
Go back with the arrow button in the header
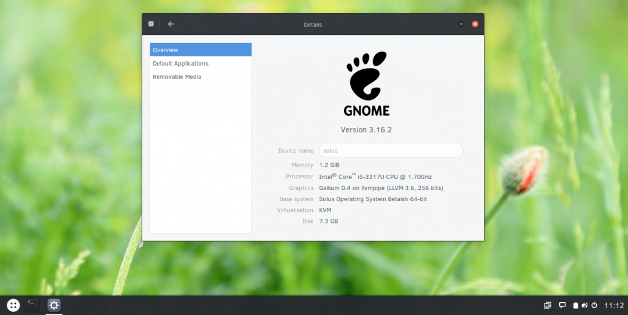tap(170, 24)
